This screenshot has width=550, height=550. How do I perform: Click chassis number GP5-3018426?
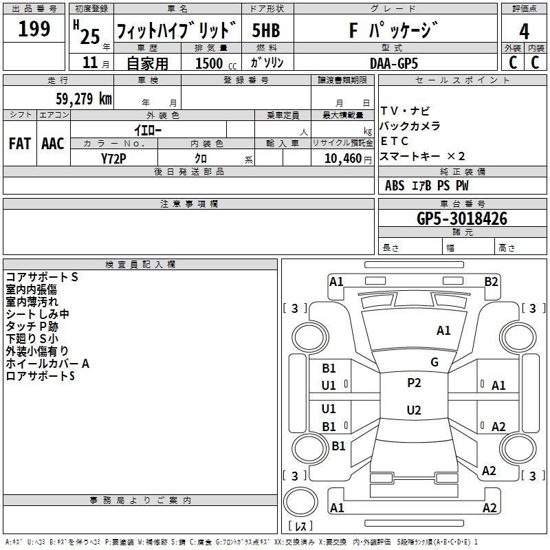pos(462,219)
